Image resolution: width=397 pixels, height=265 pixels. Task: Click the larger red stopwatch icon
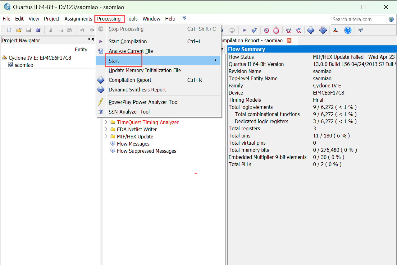(x=276, y=30)
